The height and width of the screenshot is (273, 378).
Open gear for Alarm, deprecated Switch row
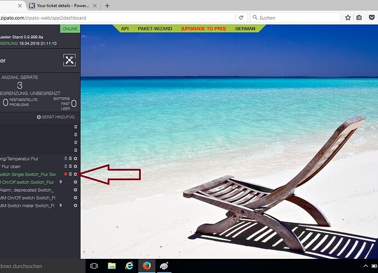point(76,189)
